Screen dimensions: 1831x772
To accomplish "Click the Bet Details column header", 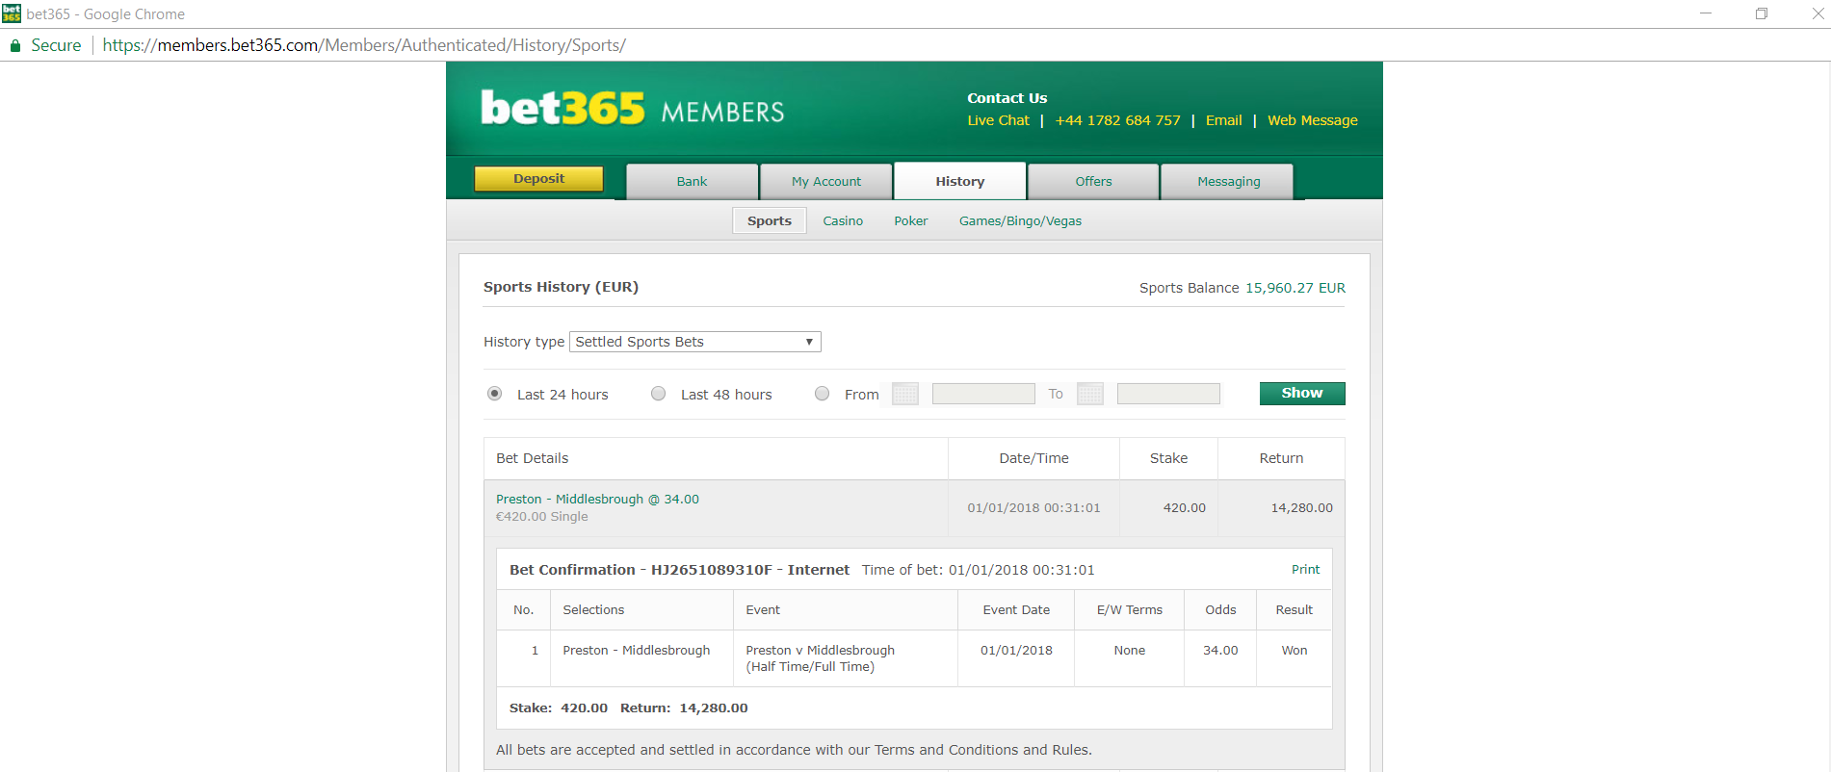I will click(x=717, y=458).
